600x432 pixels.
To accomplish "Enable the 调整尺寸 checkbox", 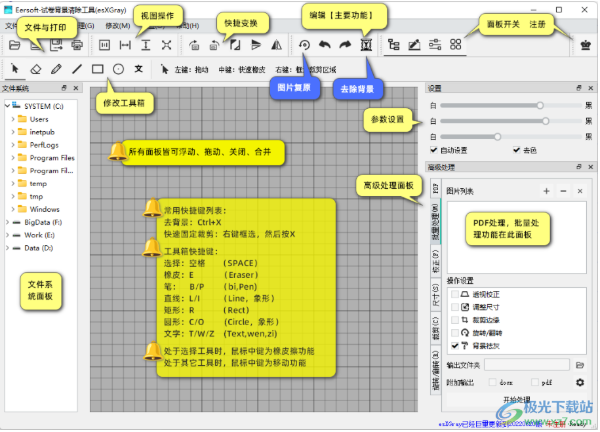I will (455, 307).
